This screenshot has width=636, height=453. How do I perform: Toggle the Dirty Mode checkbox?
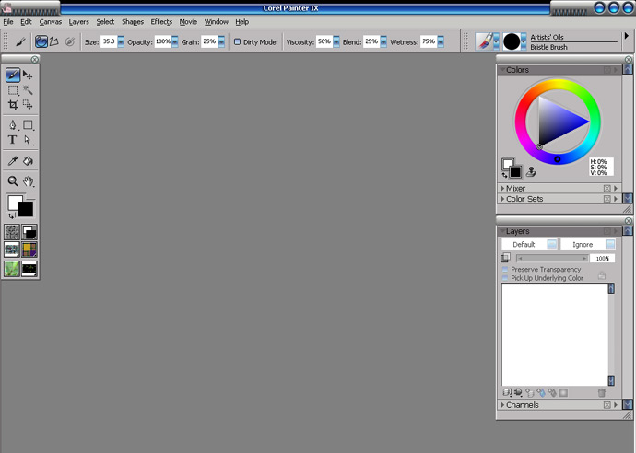pyautogui.click(x=238, y=41)
